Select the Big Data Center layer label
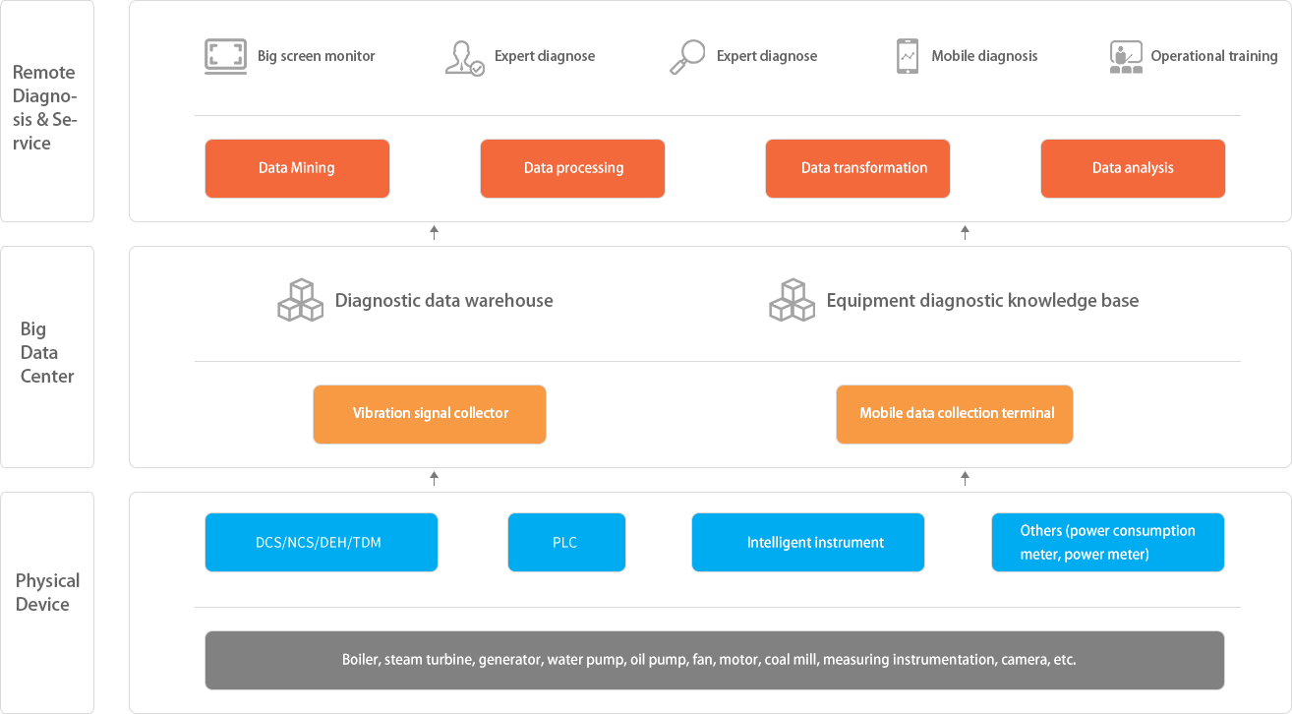The width and height of the screenshot is (1292, 714). click(47, 353)
